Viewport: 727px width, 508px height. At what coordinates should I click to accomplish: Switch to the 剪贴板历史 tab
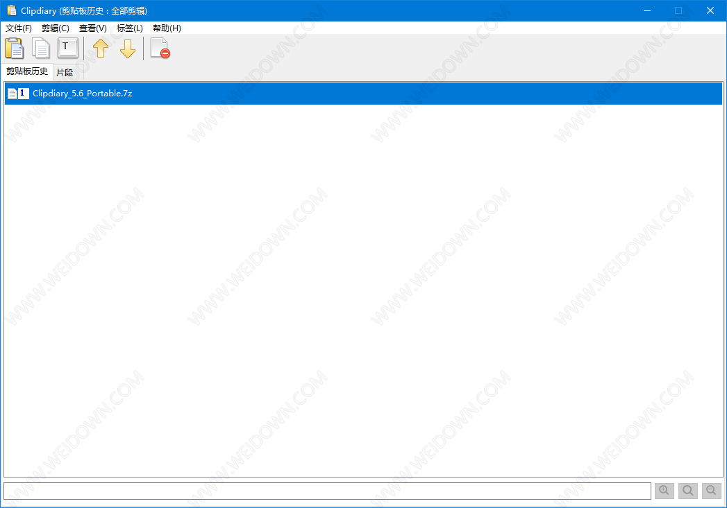[x=27, y=71]
